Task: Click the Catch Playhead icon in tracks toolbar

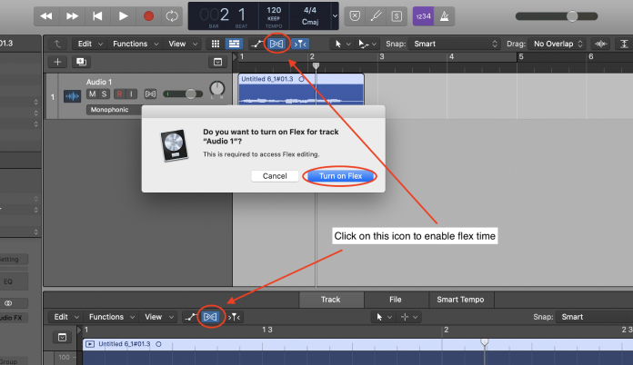Action: coord(301,44)
